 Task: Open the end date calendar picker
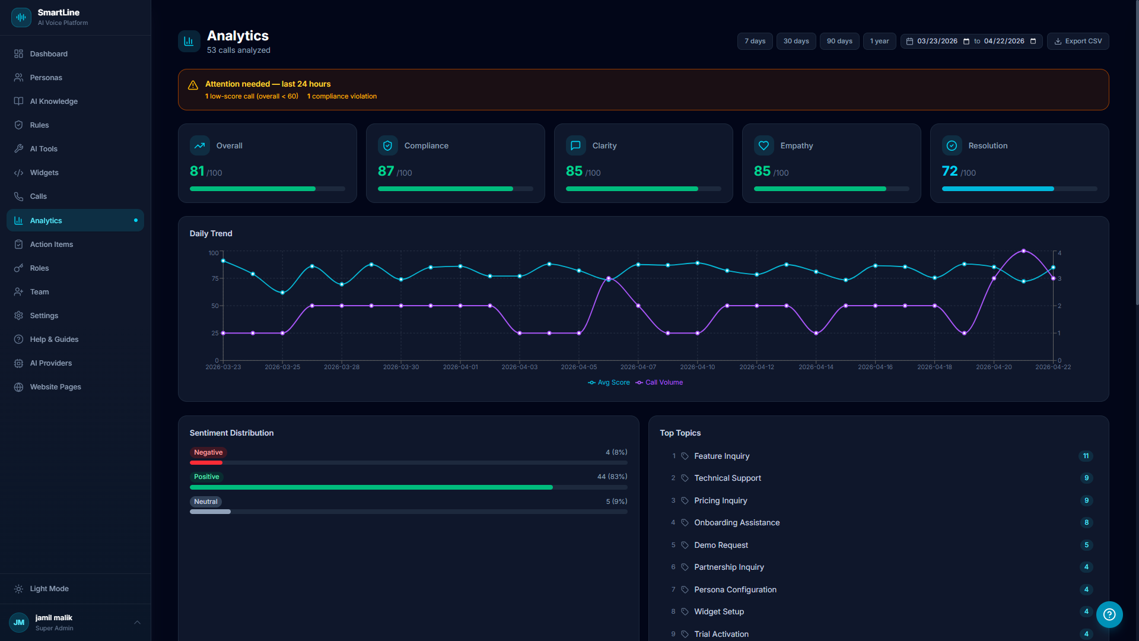pos(1033,41)
